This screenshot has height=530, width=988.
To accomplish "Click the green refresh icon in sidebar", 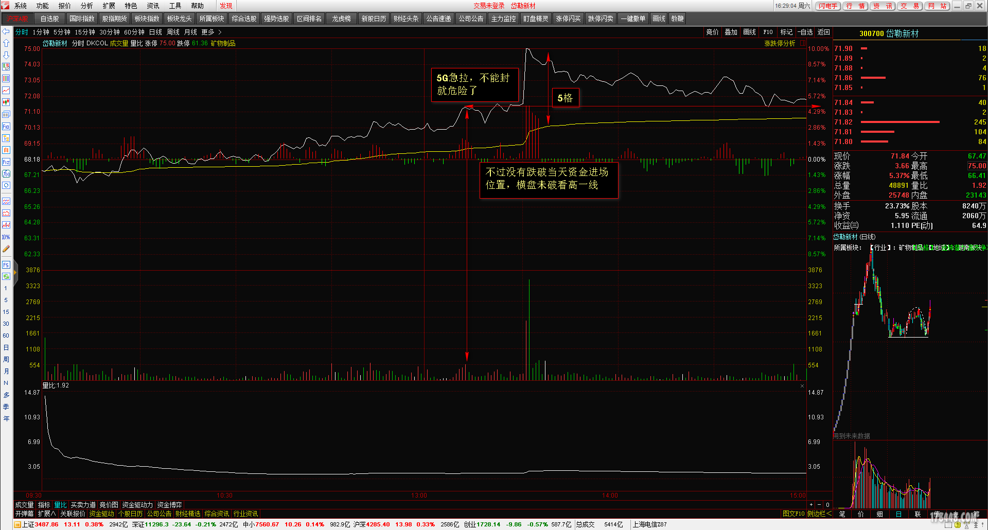I will tap(6, 276).
